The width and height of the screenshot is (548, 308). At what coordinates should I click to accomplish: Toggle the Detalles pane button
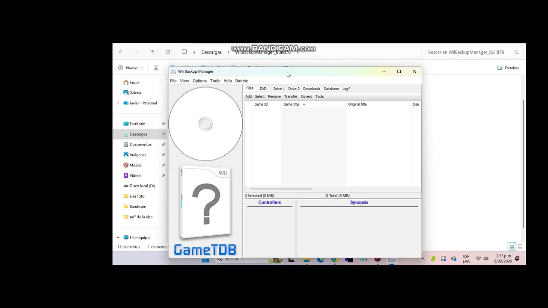[x=508, y=68]
